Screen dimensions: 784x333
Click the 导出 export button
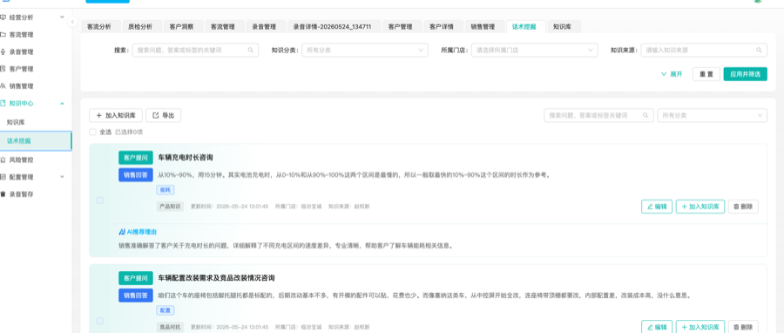coord(164,115)
